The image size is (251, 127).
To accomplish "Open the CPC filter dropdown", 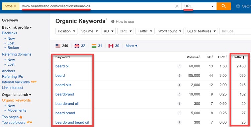I will point(125,31).
